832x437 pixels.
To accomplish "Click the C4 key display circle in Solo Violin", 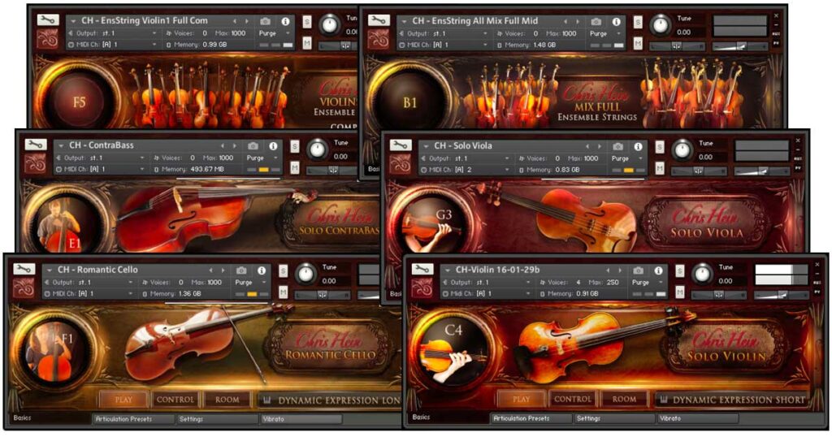I will (452, 348).
